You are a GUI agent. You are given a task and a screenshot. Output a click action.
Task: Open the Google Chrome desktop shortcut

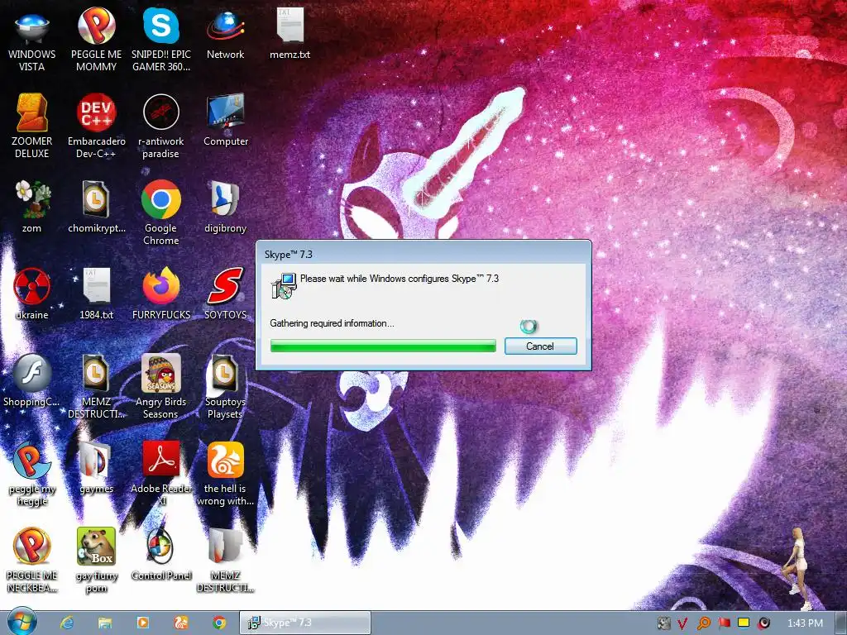(x=161, y=212)
